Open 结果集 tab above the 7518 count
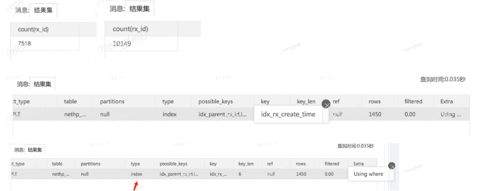This screenshot has width=501, height=191. pos(44,10)
